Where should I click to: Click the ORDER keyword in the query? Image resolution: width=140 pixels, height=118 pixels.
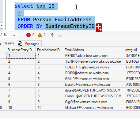click(x=25, y=26)
